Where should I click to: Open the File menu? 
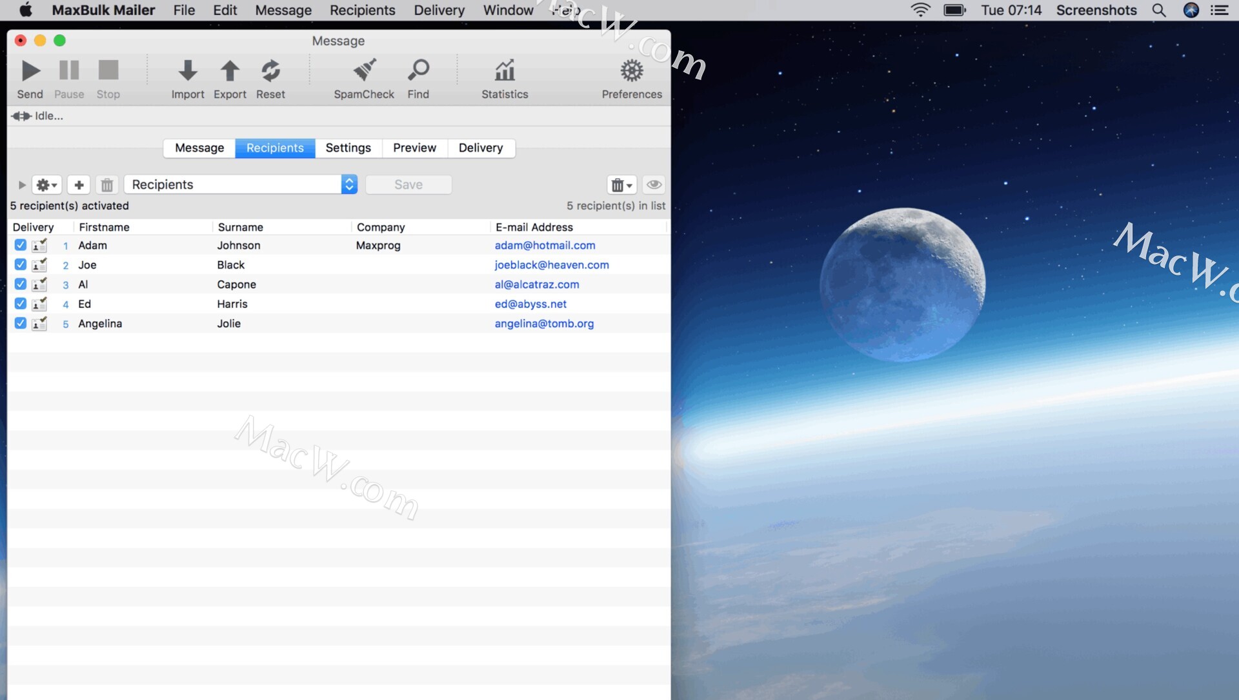[x=184, y=10]
